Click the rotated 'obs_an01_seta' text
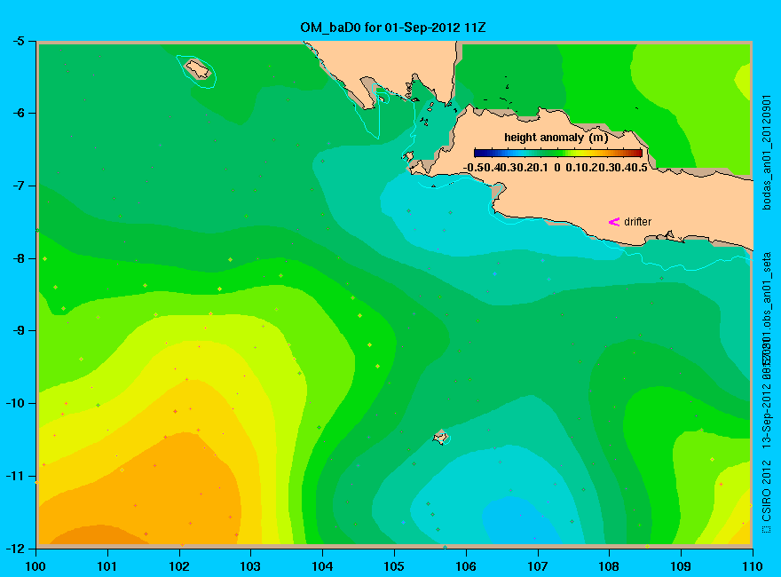The width and height of the screenshot is (781, 577). click(767, 289)
